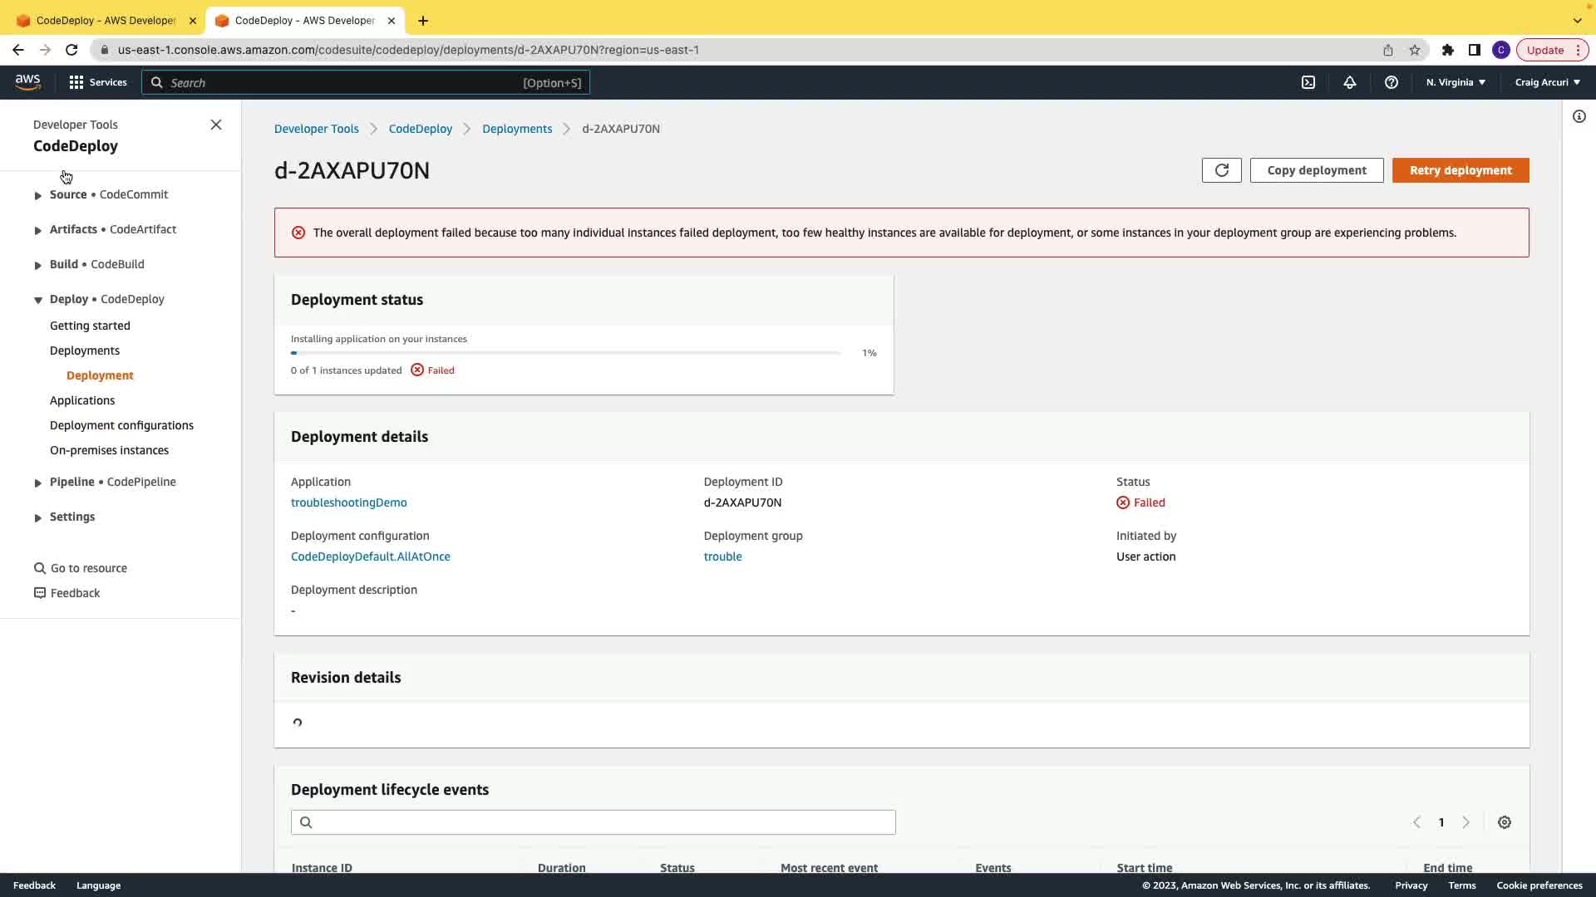Open info panel icon at right edge

click(1579, 116)
